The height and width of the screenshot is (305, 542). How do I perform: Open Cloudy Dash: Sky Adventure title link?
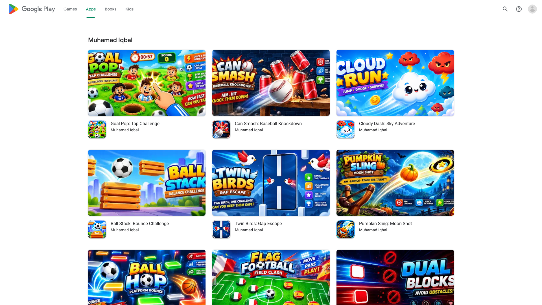(387, 124)
